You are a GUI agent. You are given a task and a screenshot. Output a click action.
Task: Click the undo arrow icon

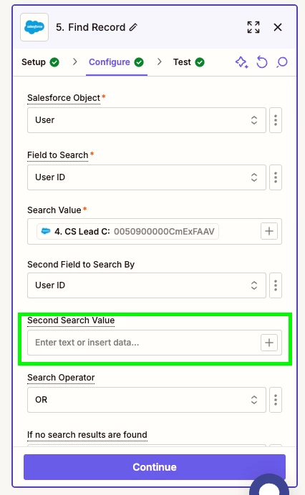click(x=262, y=62)
